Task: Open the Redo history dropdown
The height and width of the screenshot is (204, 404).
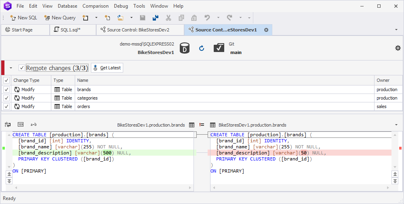Action: [241, 18]
